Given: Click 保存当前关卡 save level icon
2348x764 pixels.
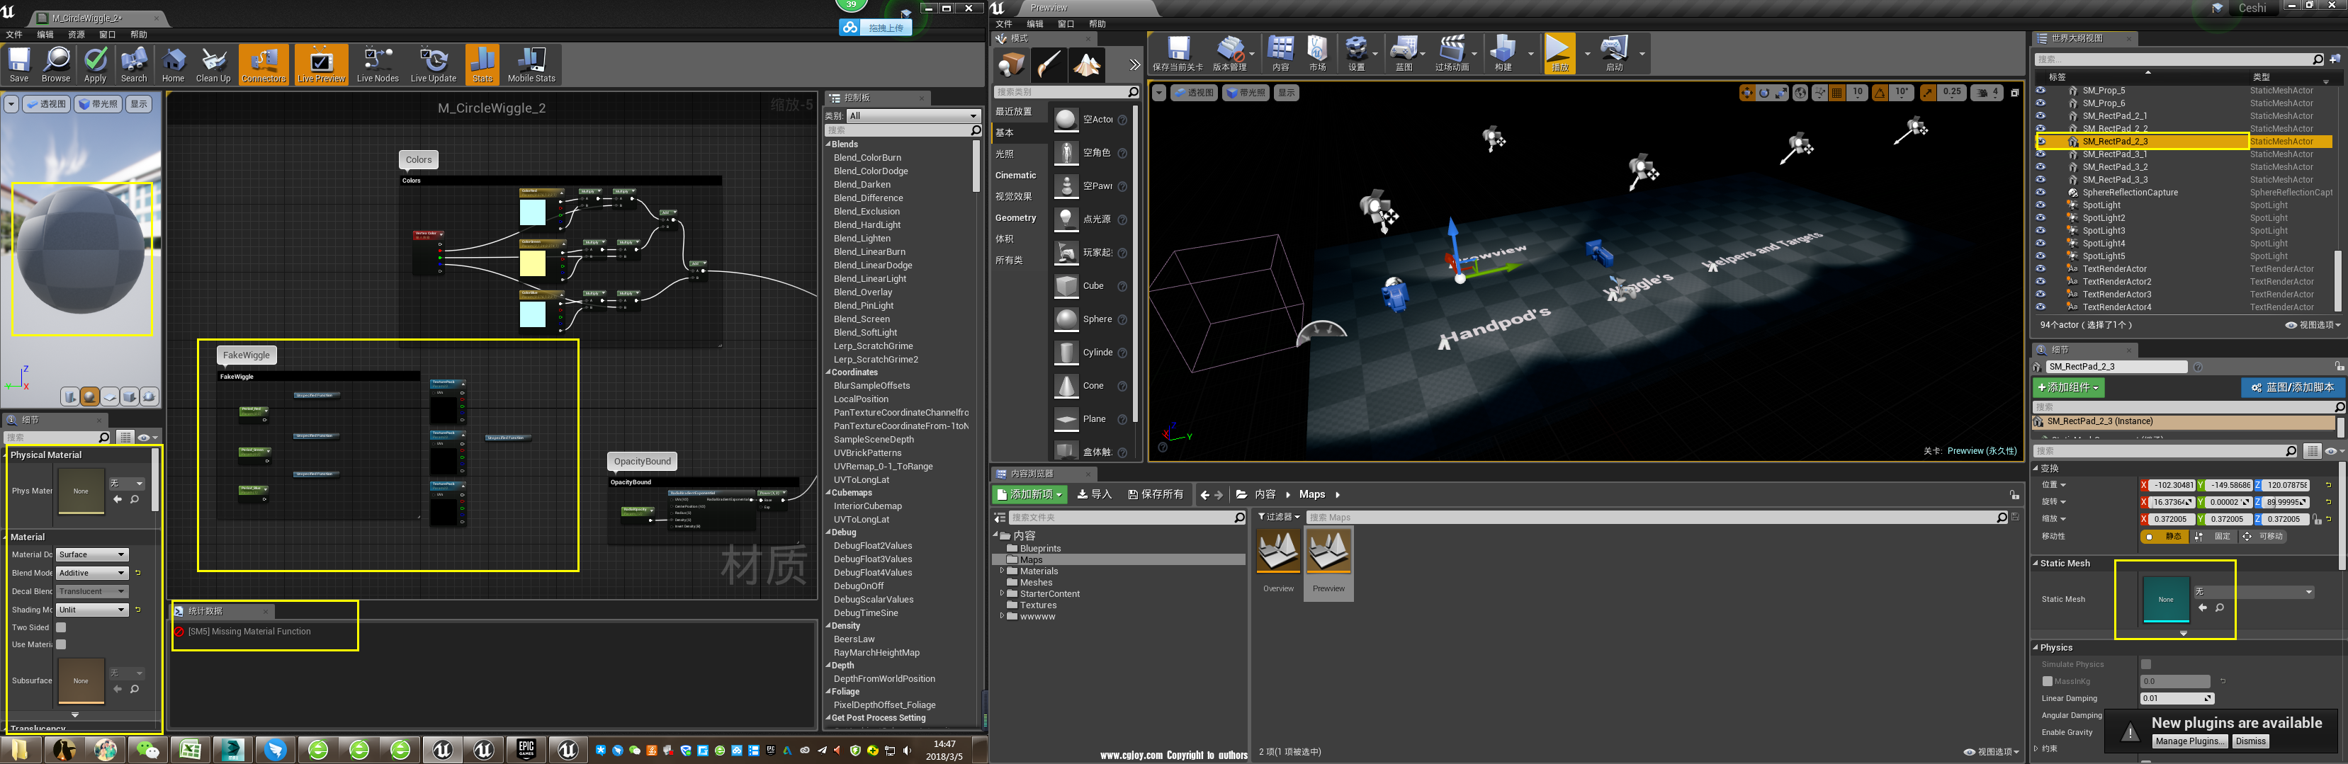Looking at the screenshot, I should click(x=1178, y=54).
